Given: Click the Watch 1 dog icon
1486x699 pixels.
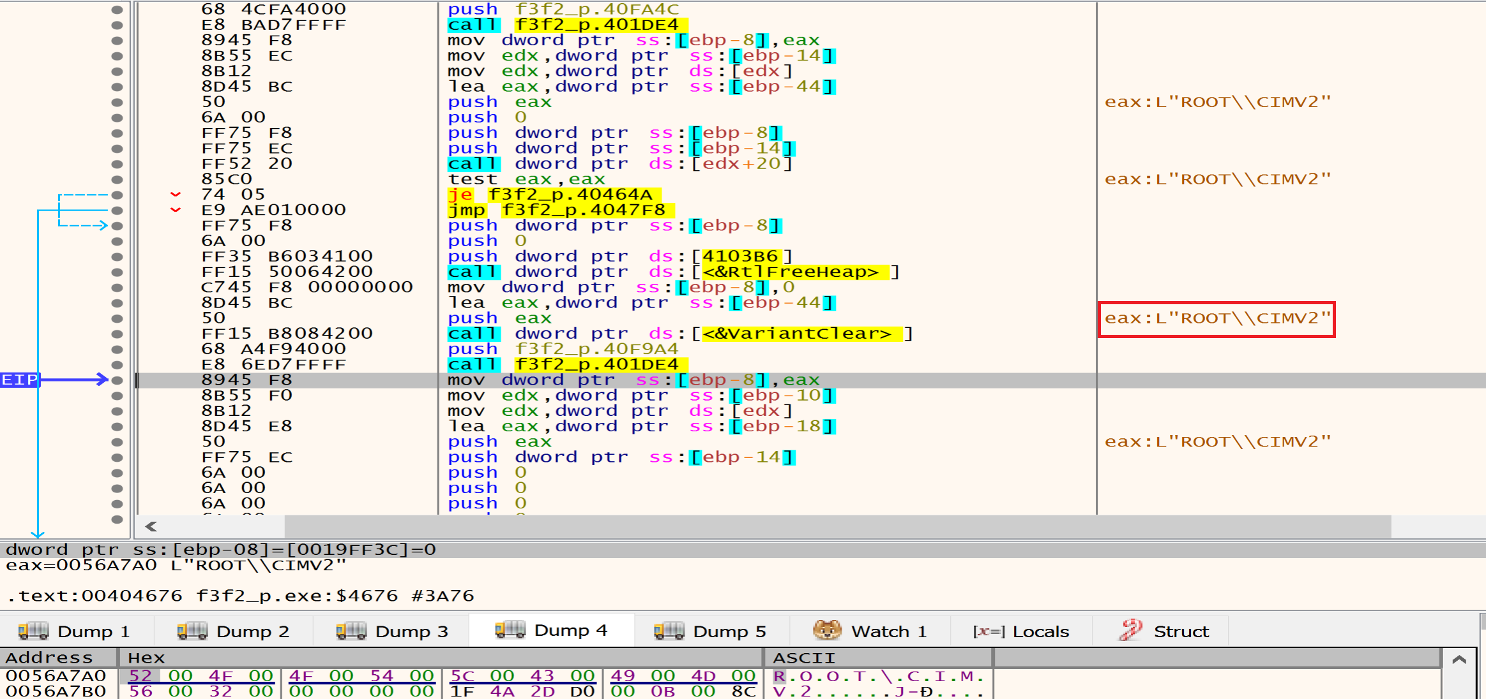Looking at the screenshot, I should click(827, 630).
